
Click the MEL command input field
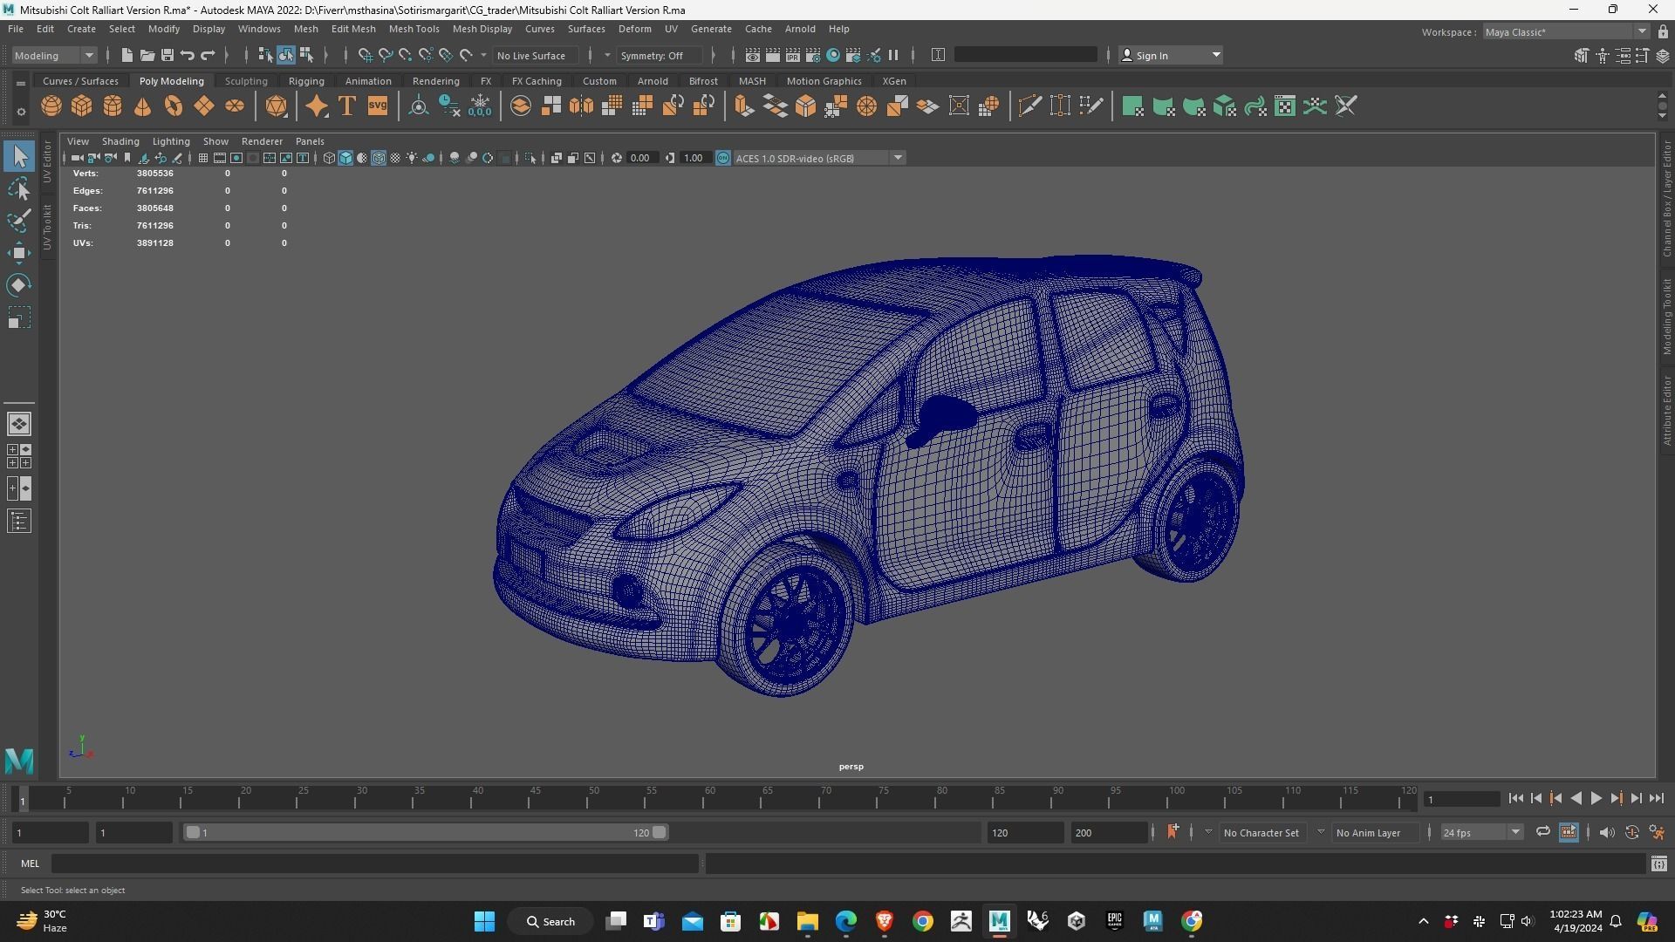tap(375, 863)
